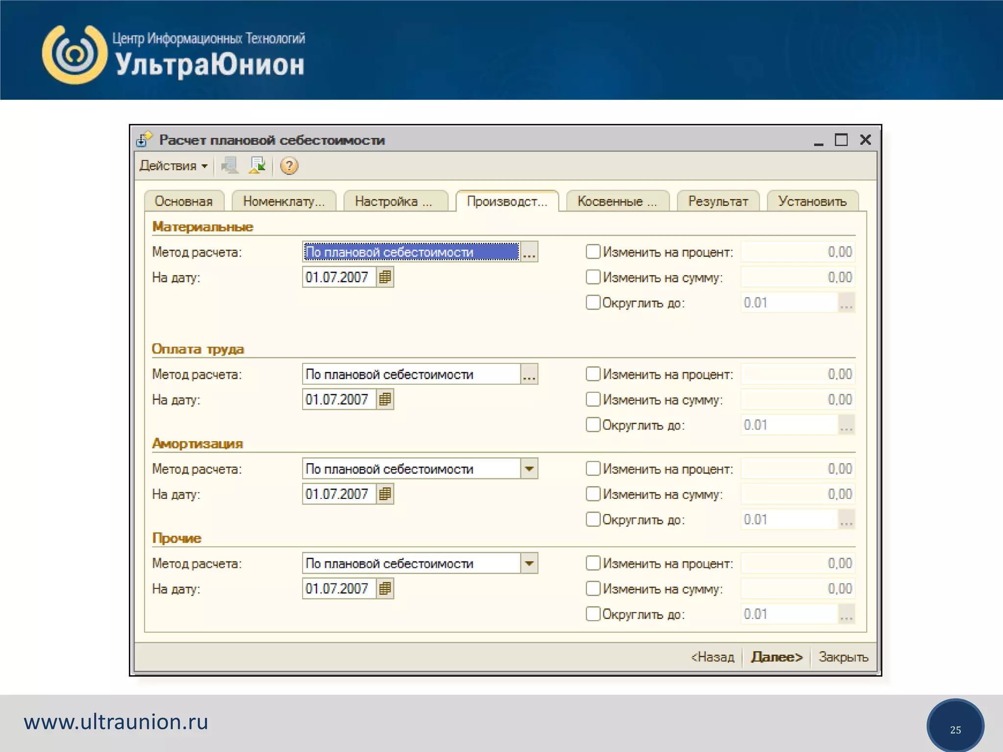1003x752 pixels.
Task: Enable Изменить на процент under Оплата труда
Action: click(593, 374)
